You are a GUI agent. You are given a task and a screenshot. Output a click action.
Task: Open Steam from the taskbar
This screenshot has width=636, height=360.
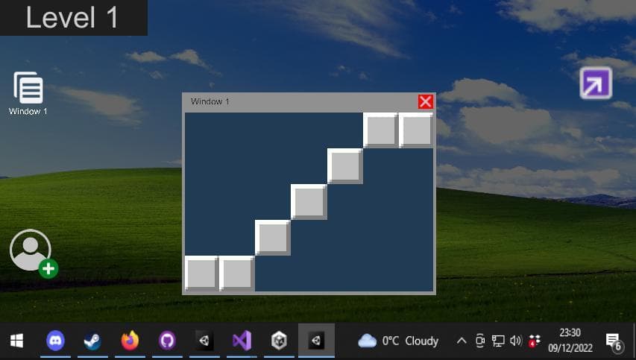click(92, 341)
